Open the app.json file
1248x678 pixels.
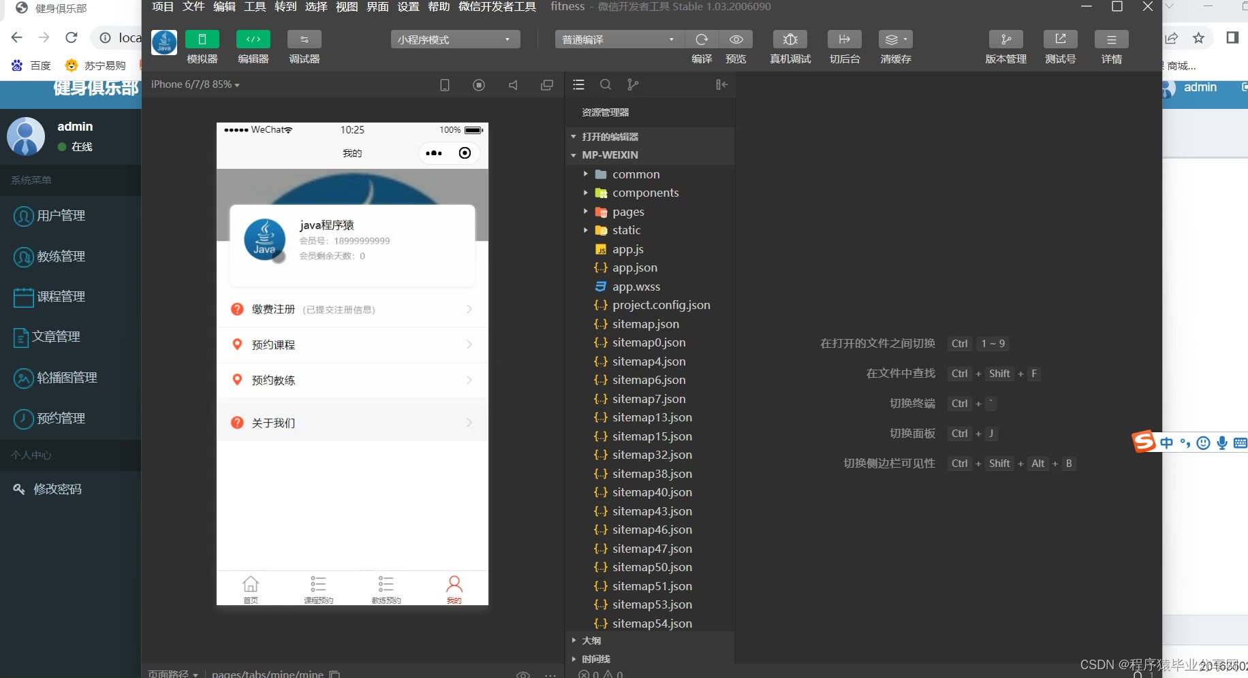[650, 268]
